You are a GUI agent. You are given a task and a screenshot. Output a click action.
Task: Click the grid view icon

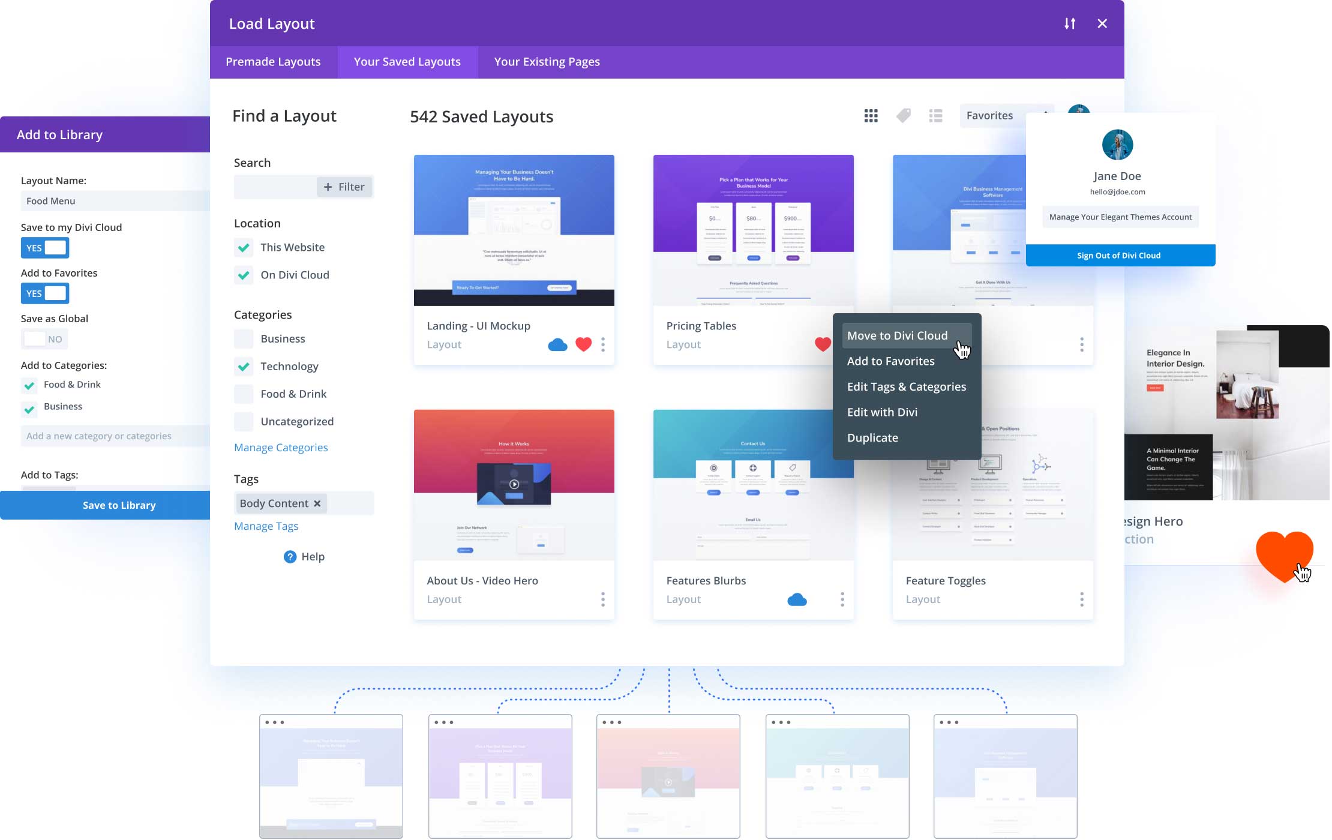pos(871,115)
